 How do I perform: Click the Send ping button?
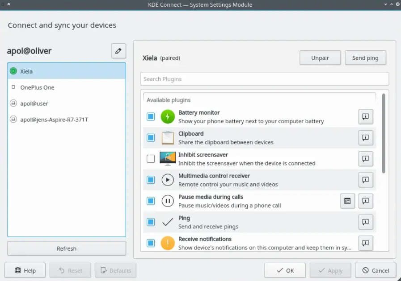365,58
